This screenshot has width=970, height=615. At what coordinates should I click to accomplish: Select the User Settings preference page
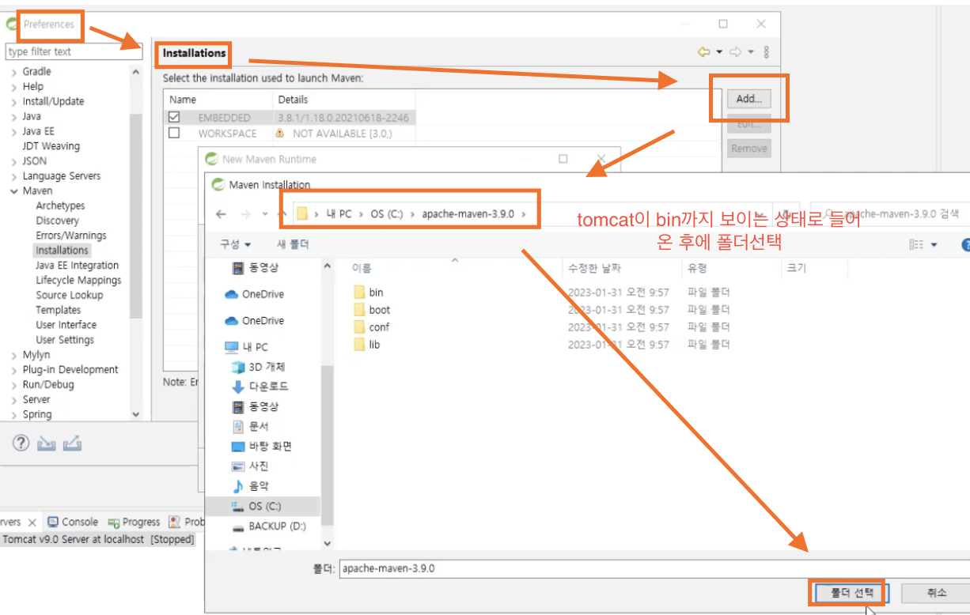pos(65,340)
